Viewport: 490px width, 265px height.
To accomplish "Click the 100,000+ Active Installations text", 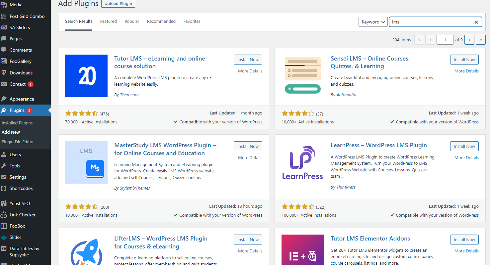I will 309,215.
